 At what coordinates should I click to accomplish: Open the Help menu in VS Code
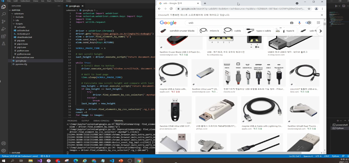tap(68, 1)
